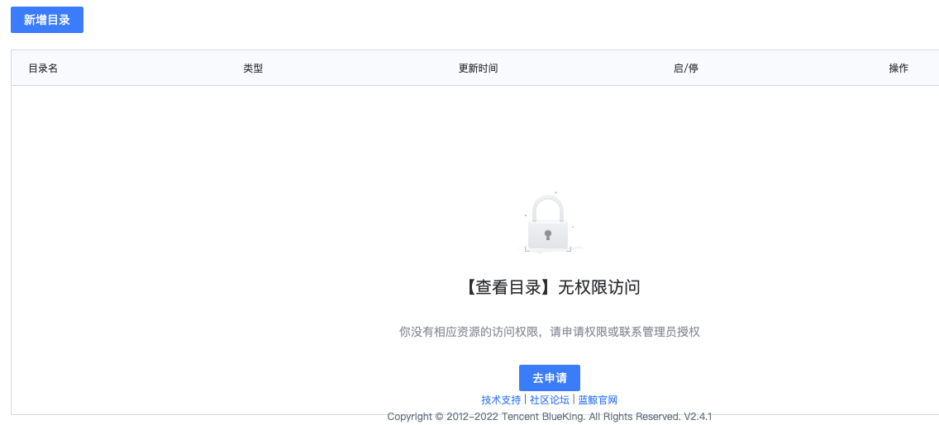Click the 启/停 column header
939x425 pixels.
(686, 68)
